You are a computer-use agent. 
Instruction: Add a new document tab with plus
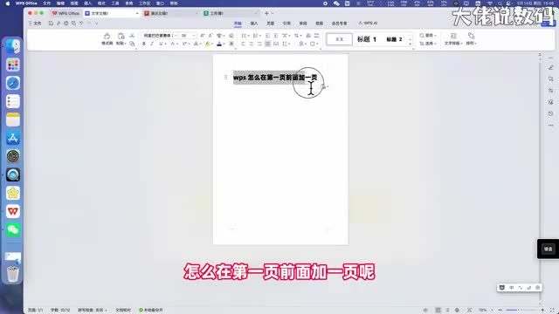(266, 13)
